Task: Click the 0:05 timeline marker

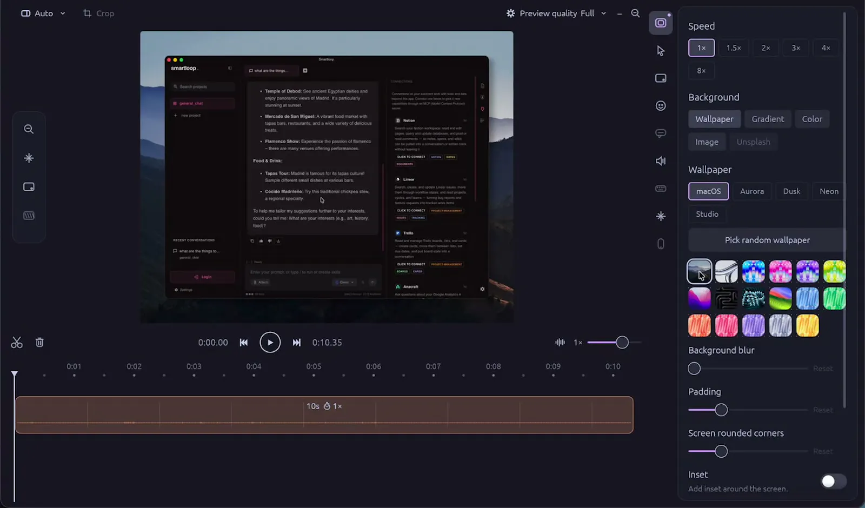Action: [314, 367]
